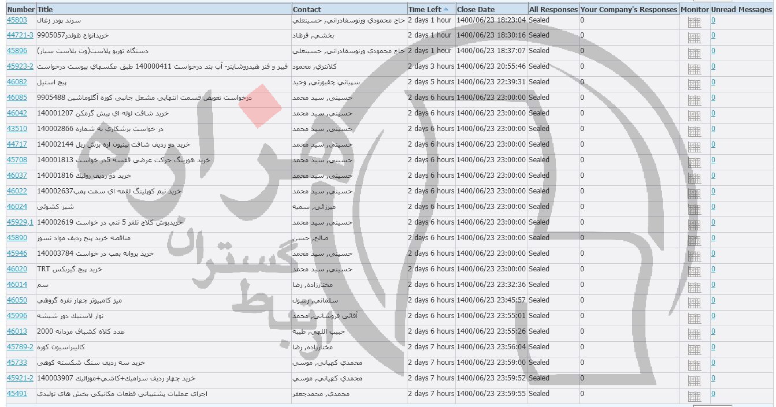Click Monitor icon for negotiation 46082
This screenshot has height=407, width=776.
click(x=694, y=84)
